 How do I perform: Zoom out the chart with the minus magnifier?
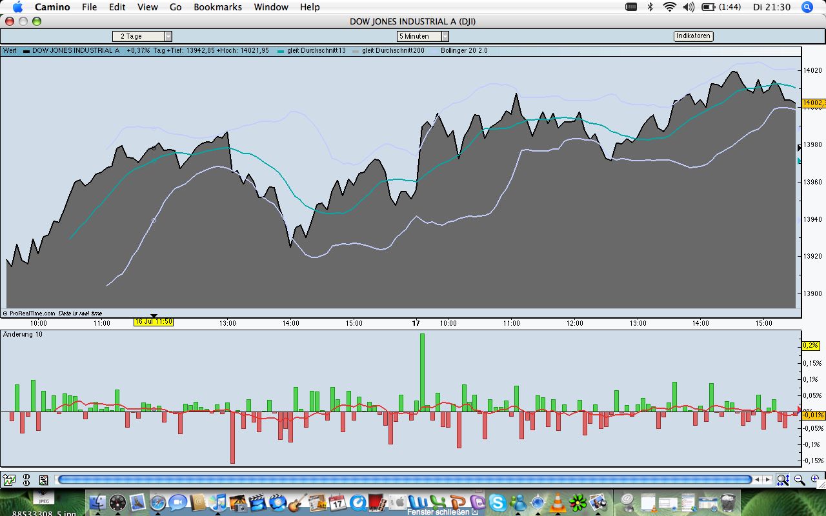click(x=800, y=479)
